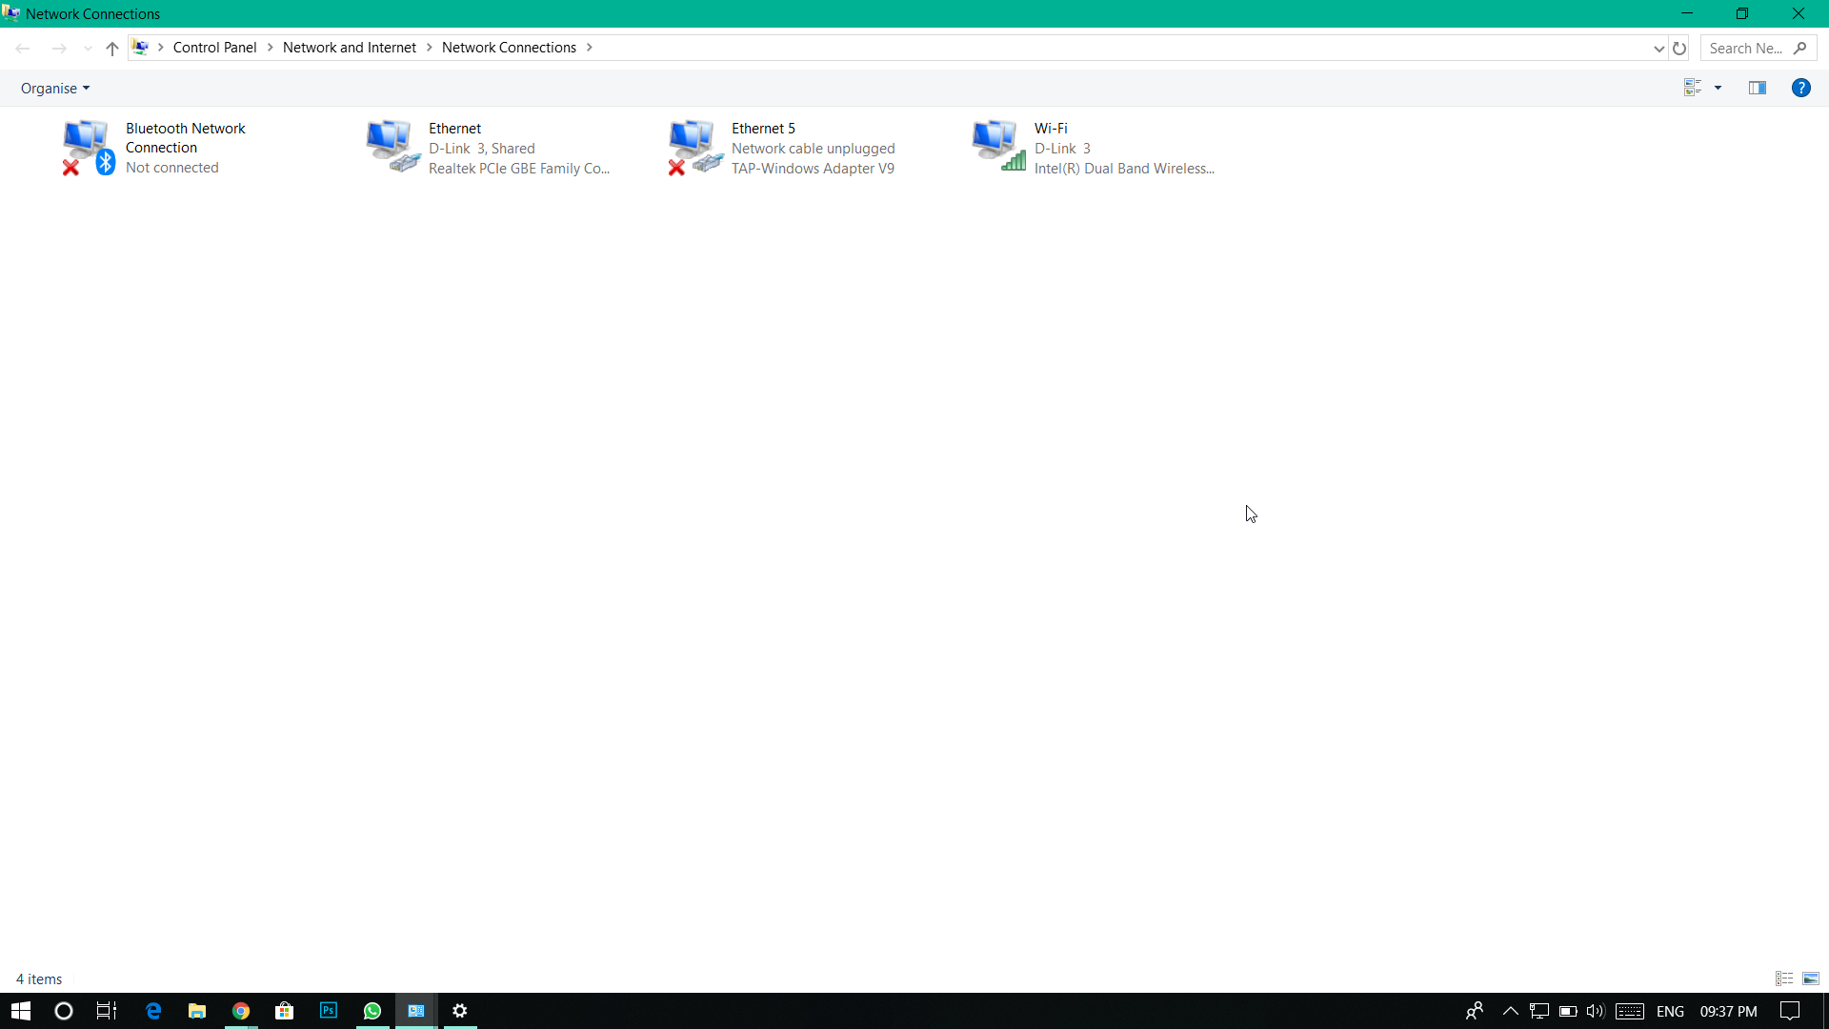Open the clock showing 09:37 PM
1829x1029 pixels.
tap(1728, 1011)
